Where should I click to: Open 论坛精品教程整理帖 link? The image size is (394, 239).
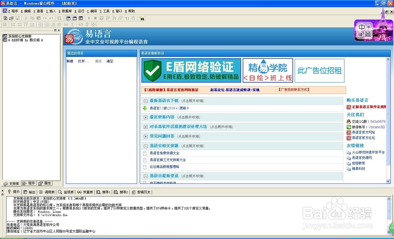click(165, 167)
